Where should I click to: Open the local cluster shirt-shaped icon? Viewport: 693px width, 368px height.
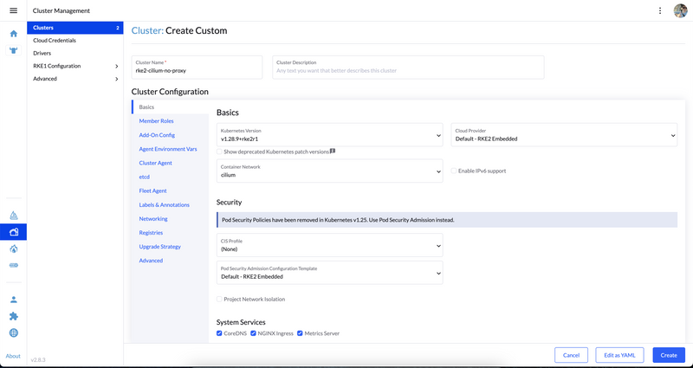(x=13, y=50)
